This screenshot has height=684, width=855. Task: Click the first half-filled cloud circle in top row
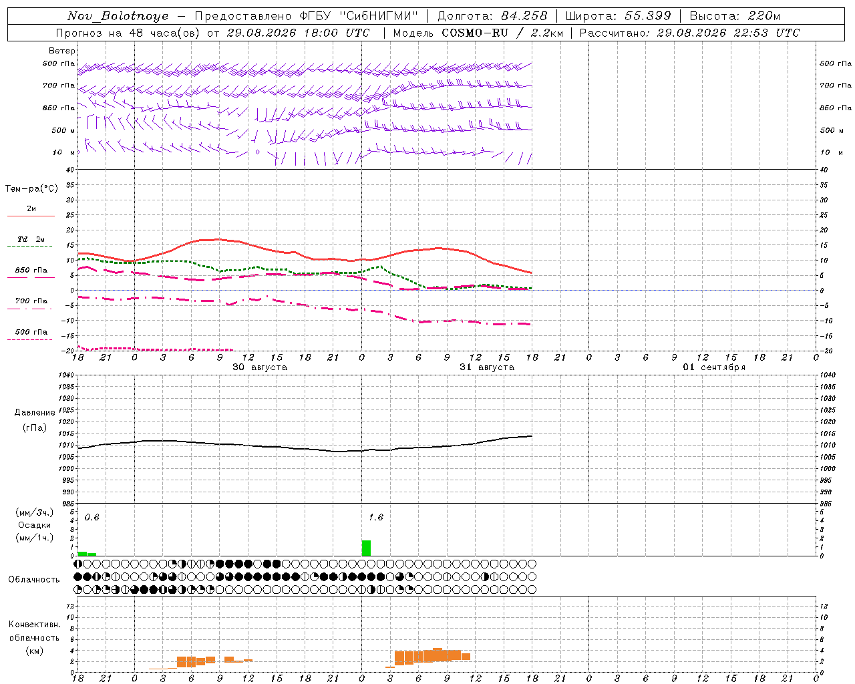[77, 564]
